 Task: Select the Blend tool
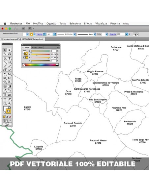9,90
